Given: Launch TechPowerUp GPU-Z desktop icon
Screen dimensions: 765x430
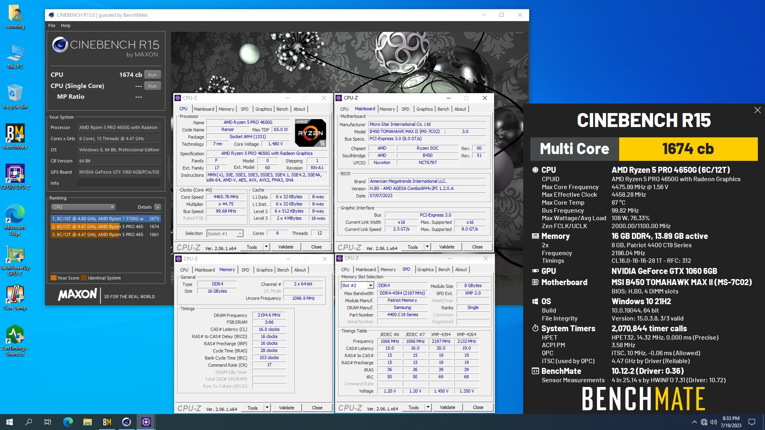Looking at the screenshot, I should coord(15,261).
